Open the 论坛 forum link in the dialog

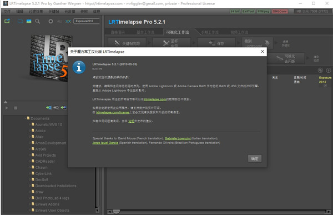pyautogui.click(x=131, y=121)
